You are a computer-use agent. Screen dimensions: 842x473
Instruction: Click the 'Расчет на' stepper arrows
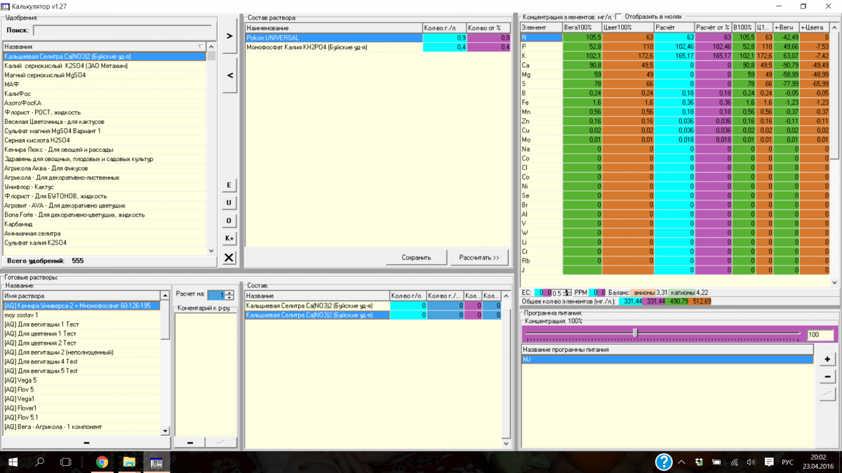click(229, 295)
